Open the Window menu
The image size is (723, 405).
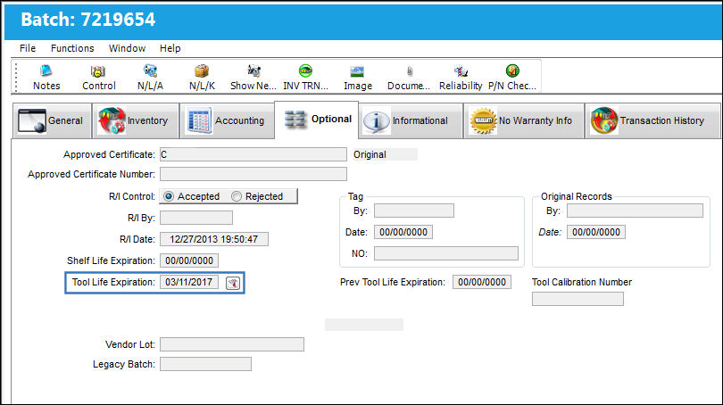[128, 48]
